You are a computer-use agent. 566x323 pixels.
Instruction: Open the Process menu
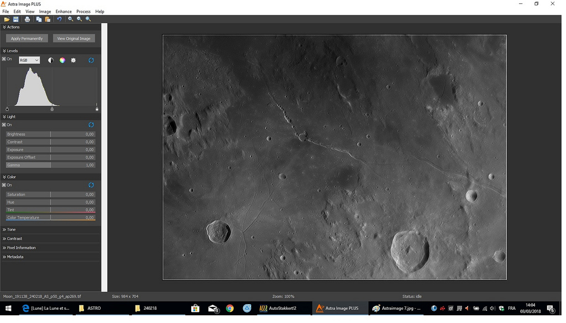click(83, 12)
